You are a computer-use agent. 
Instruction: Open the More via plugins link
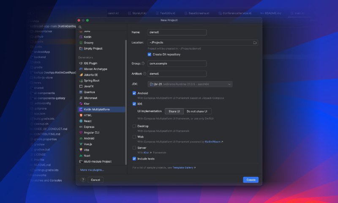(x=92, y=170)
